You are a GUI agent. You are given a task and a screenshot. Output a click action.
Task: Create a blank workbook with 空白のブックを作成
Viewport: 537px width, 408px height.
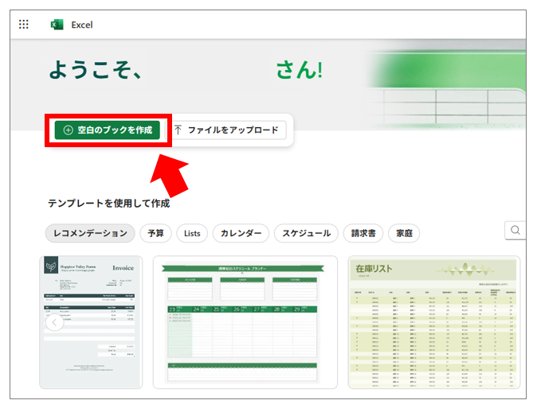(x=108, y=130)
